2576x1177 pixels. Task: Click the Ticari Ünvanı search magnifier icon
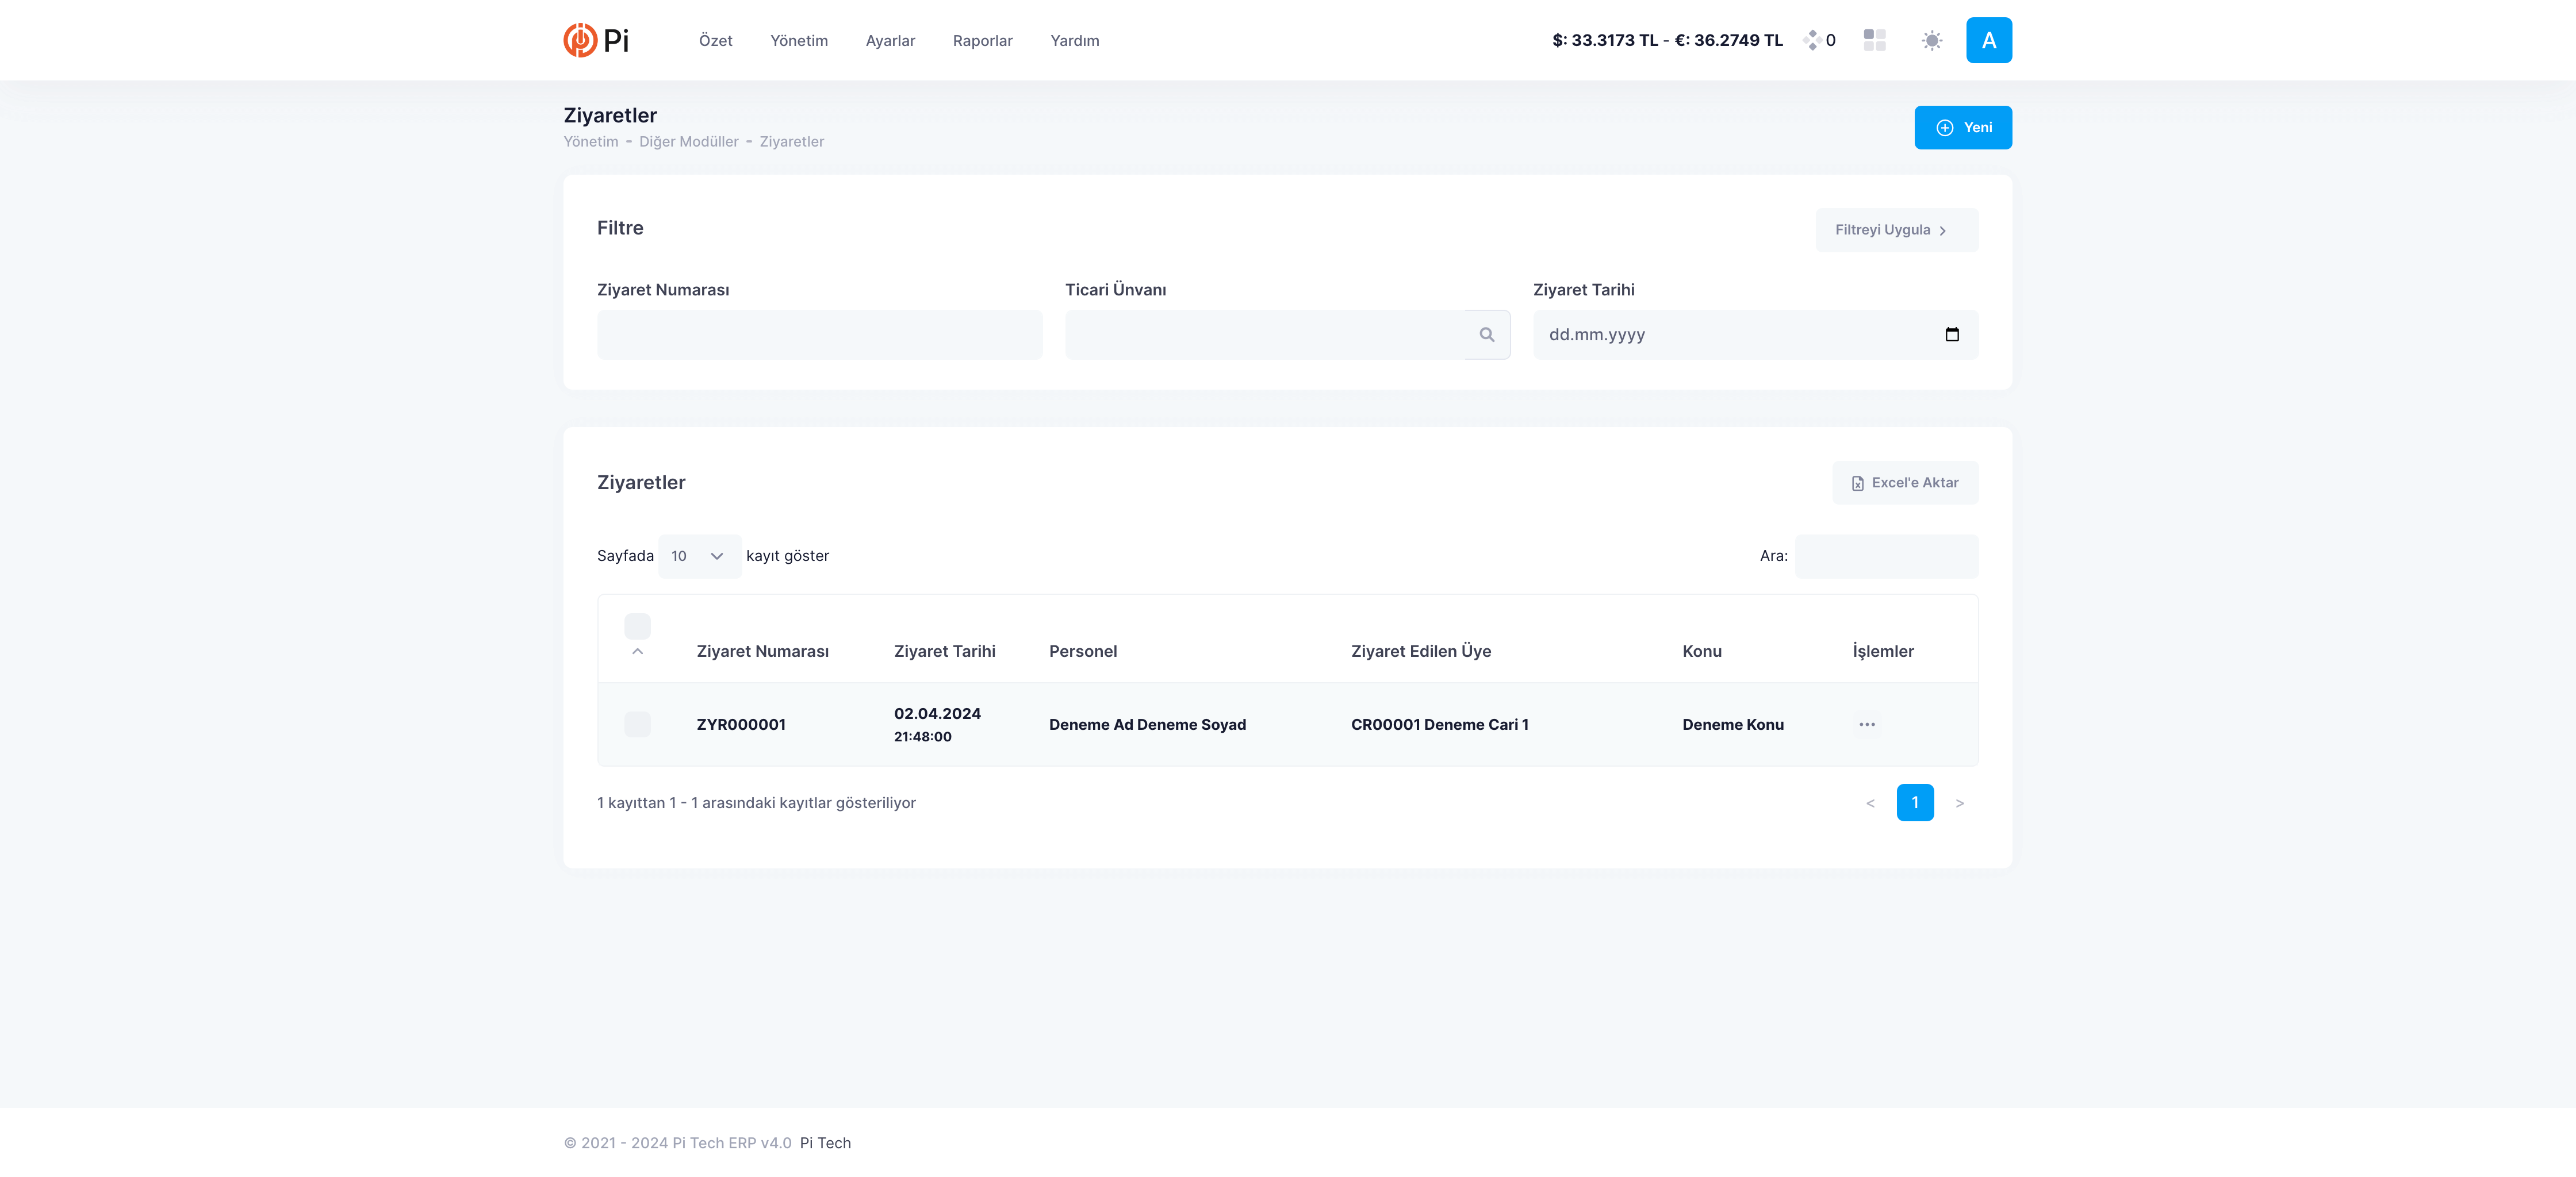(x=1486, y=334)
